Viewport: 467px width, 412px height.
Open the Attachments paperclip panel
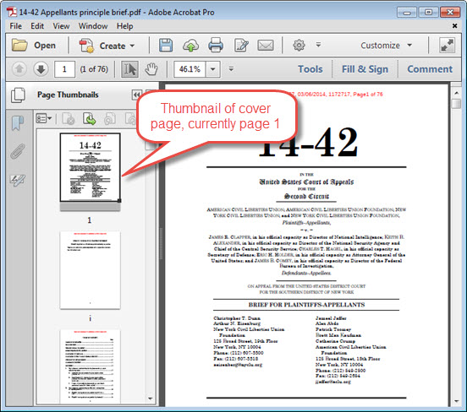(x=18, y=152)
